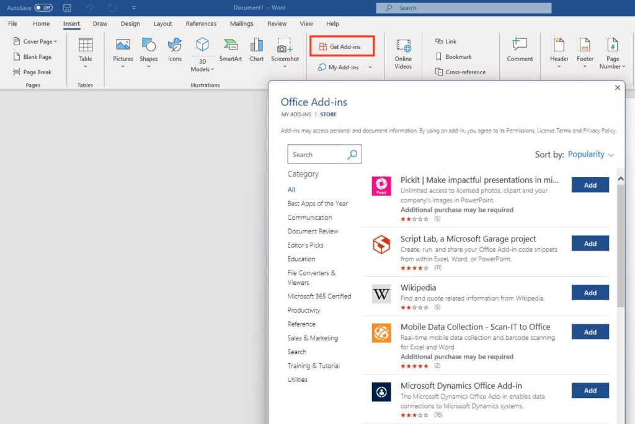
Task: Click the Chart icon
Action: [x=257, y=45]
